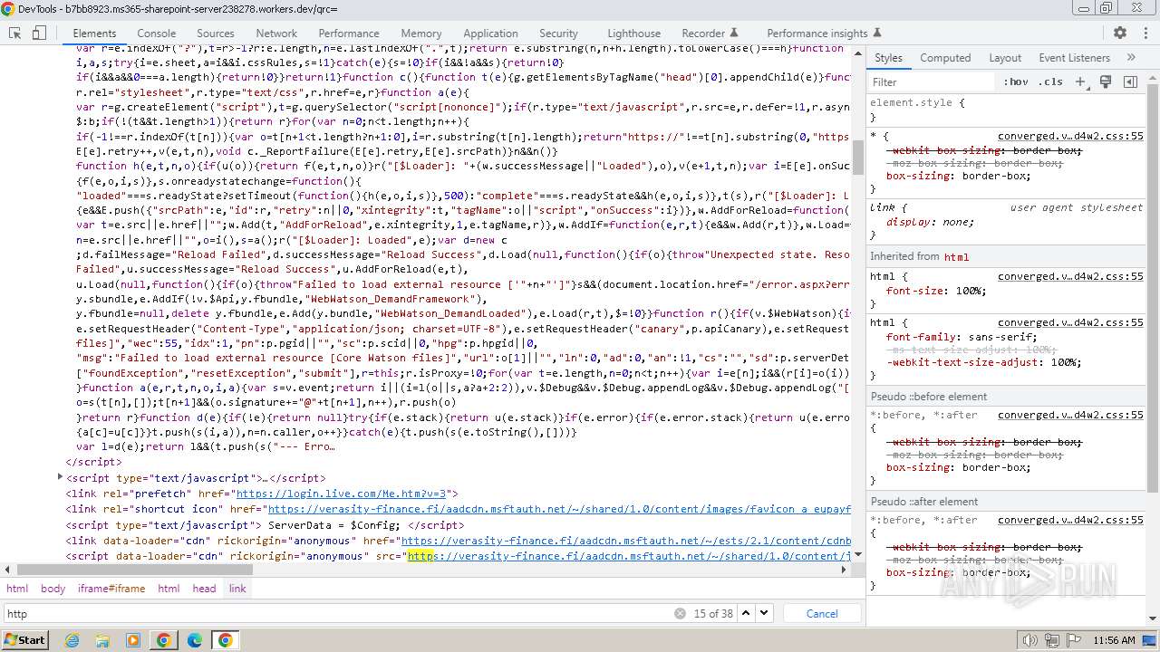The height and width of the screenshot is (652, 1160).
Task: Open the Security tab
Action: [558, 33]
